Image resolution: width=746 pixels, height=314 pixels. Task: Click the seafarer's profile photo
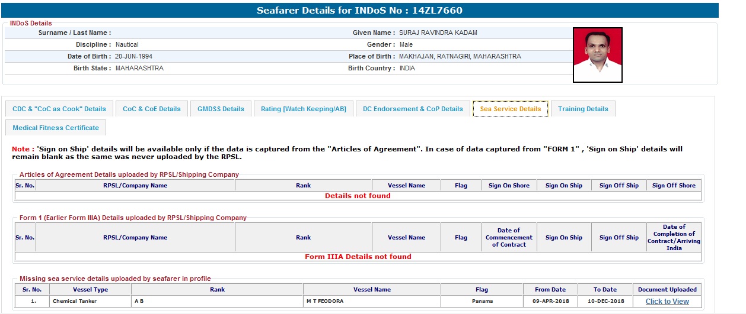[x=597, y=55]
